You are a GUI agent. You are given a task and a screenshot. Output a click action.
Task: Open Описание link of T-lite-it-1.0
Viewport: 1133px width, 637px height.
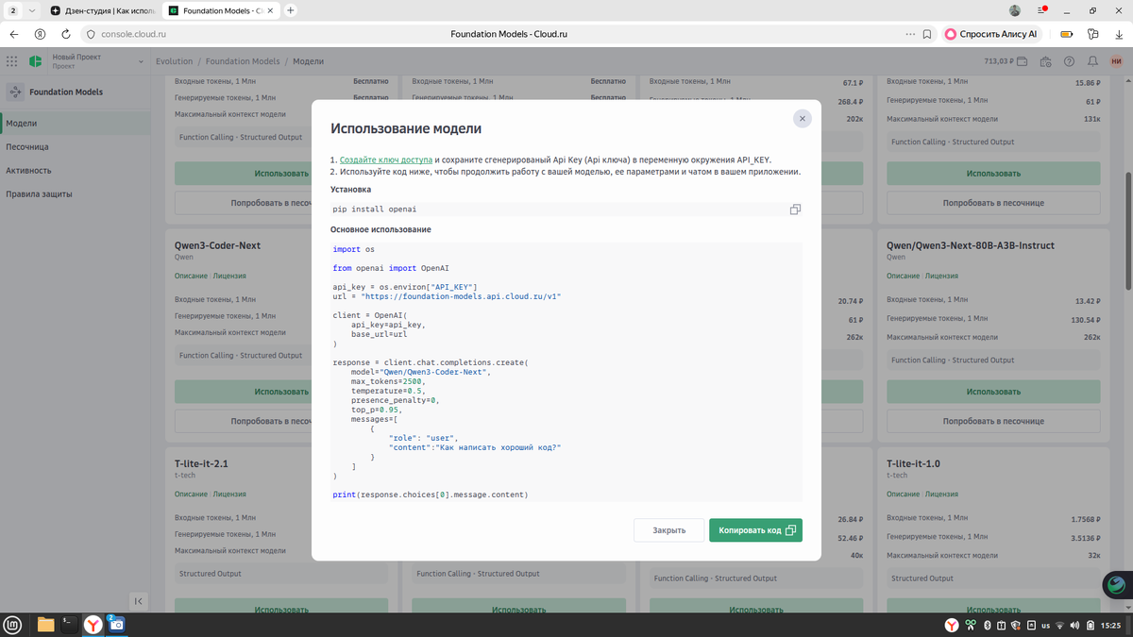pos(903,495)
